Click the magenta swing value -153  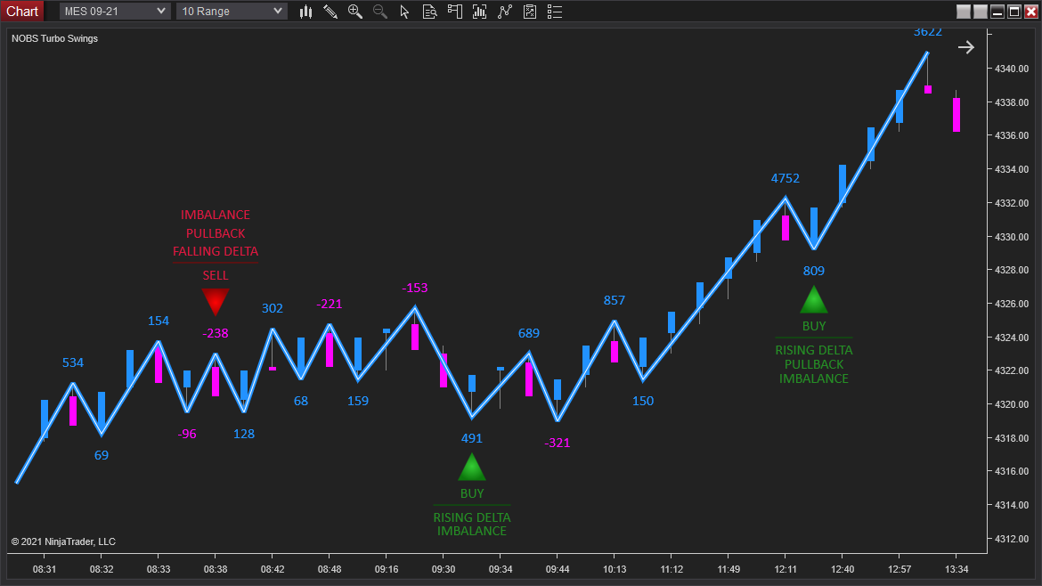click(415, 288)
